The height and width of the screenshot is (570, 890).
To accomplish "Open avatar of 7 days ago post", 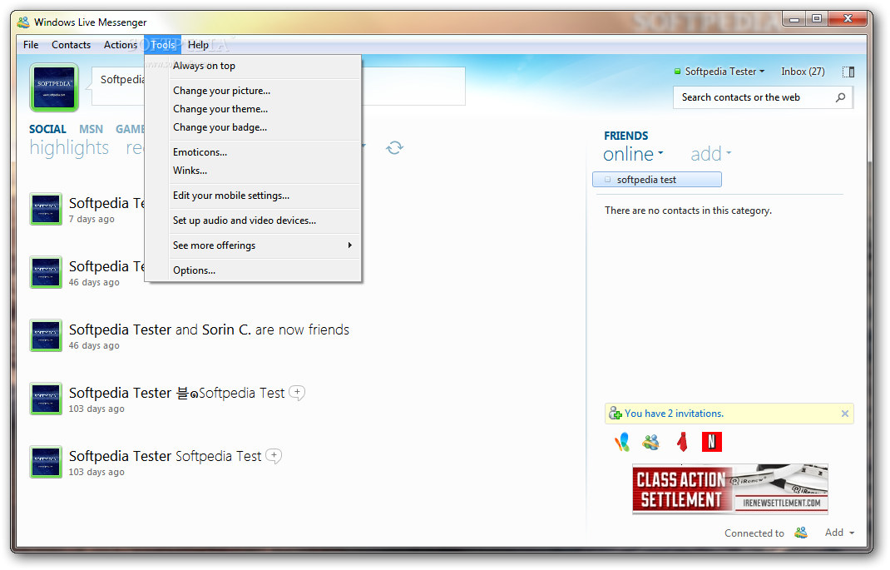I will click(x=46, y=209).
